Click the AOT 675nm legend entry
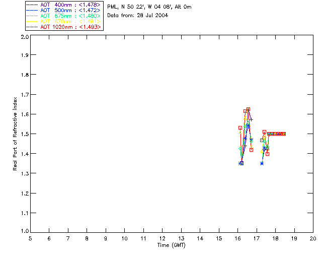Viewport: 322px width, 258px height. [x=63, y=16]
